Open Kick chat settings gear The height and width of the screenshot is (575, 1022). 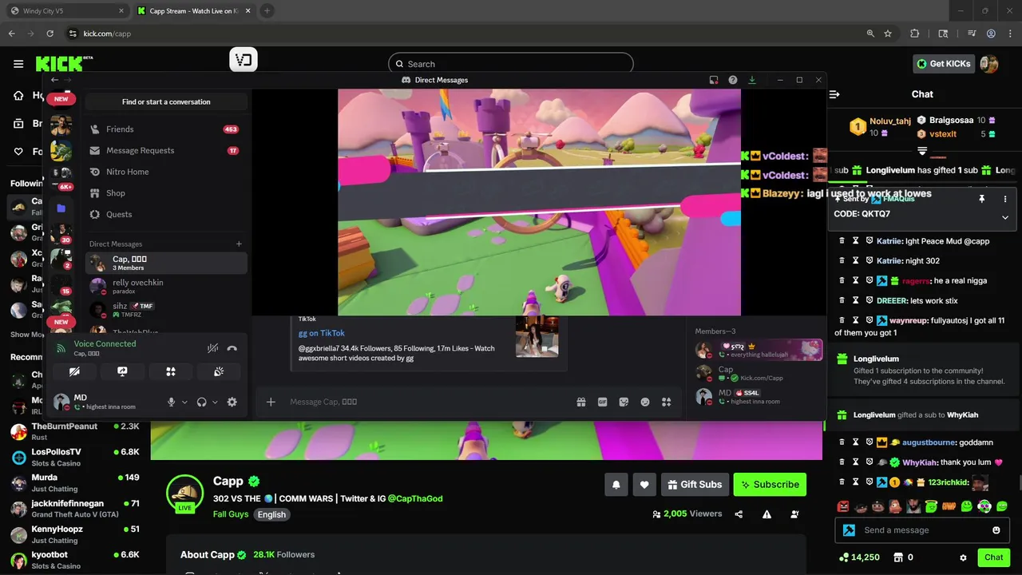pos(963,557)
